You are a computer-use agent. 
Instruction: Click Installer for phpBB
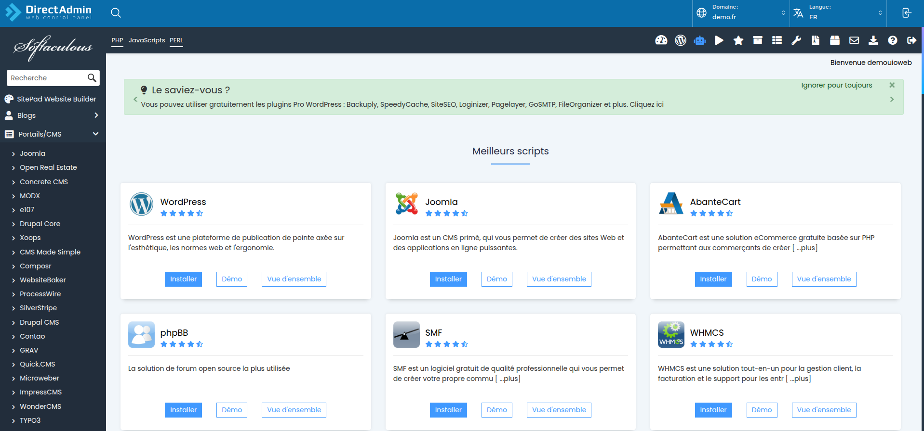[183, 410]
